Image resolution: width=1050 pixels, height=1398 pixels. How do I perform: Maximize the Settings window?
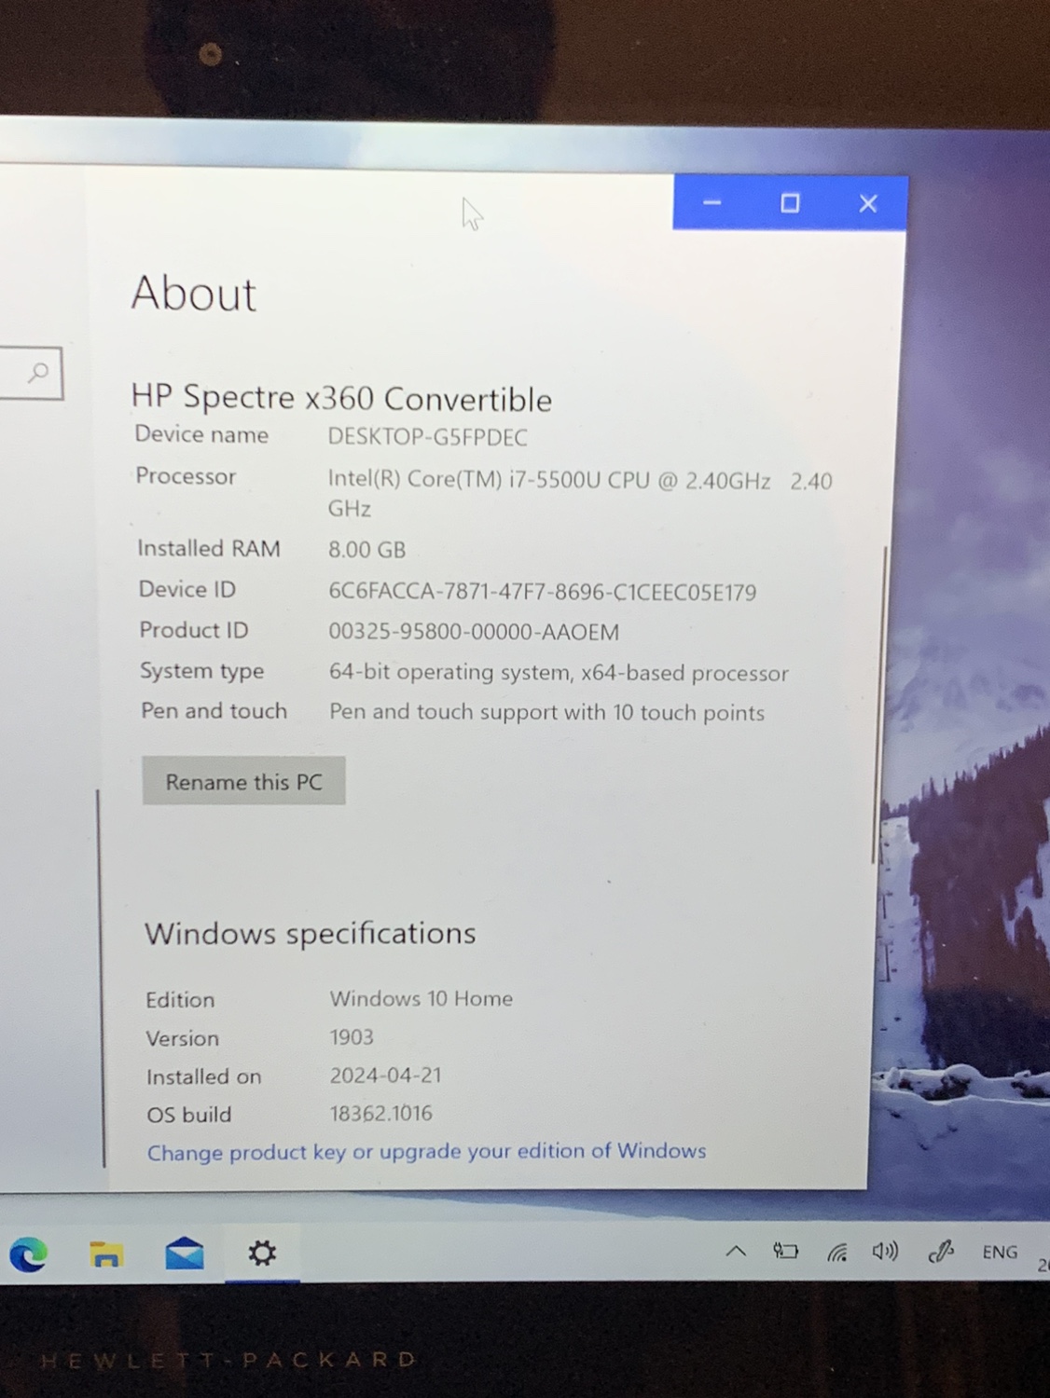coord(790,203)
